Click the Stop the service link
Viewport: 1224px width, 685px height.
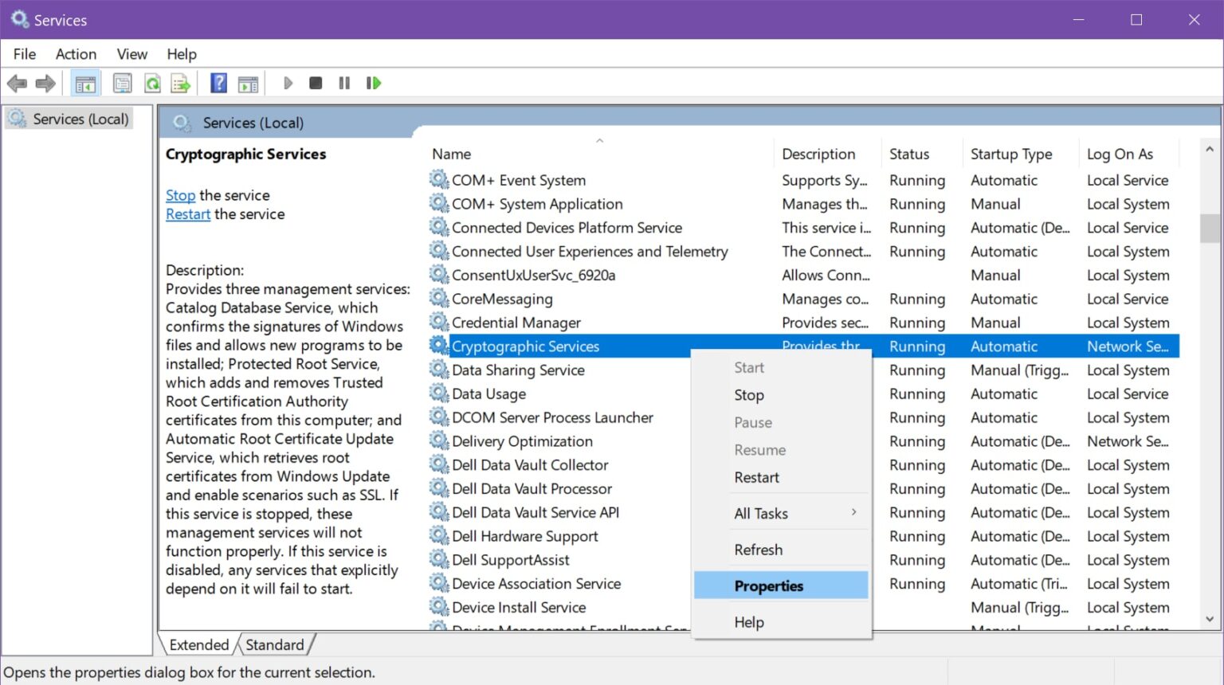(x=180, y=195)
